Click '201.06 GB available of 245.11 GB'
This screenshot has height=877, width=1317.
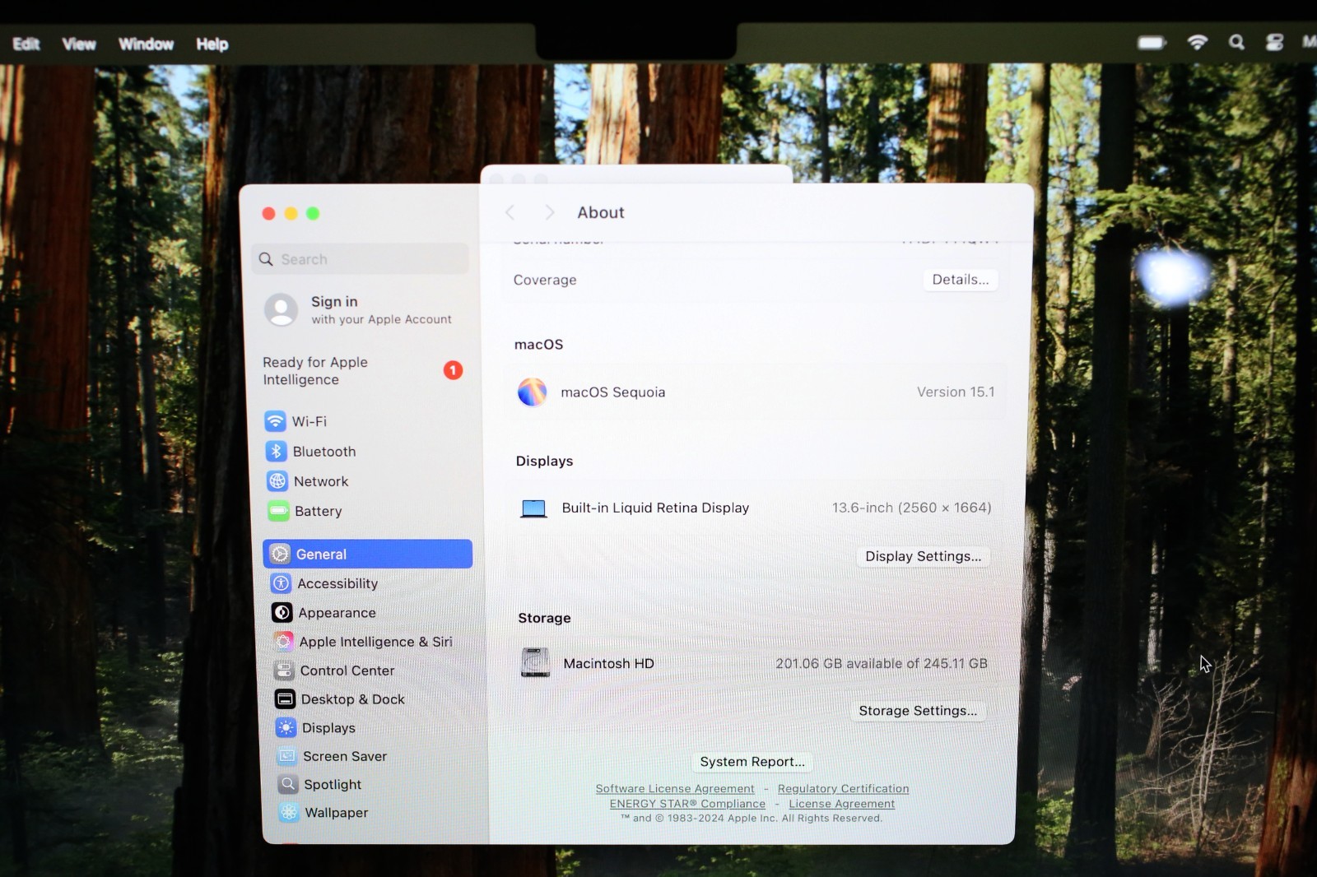click(x=881, y=663)
